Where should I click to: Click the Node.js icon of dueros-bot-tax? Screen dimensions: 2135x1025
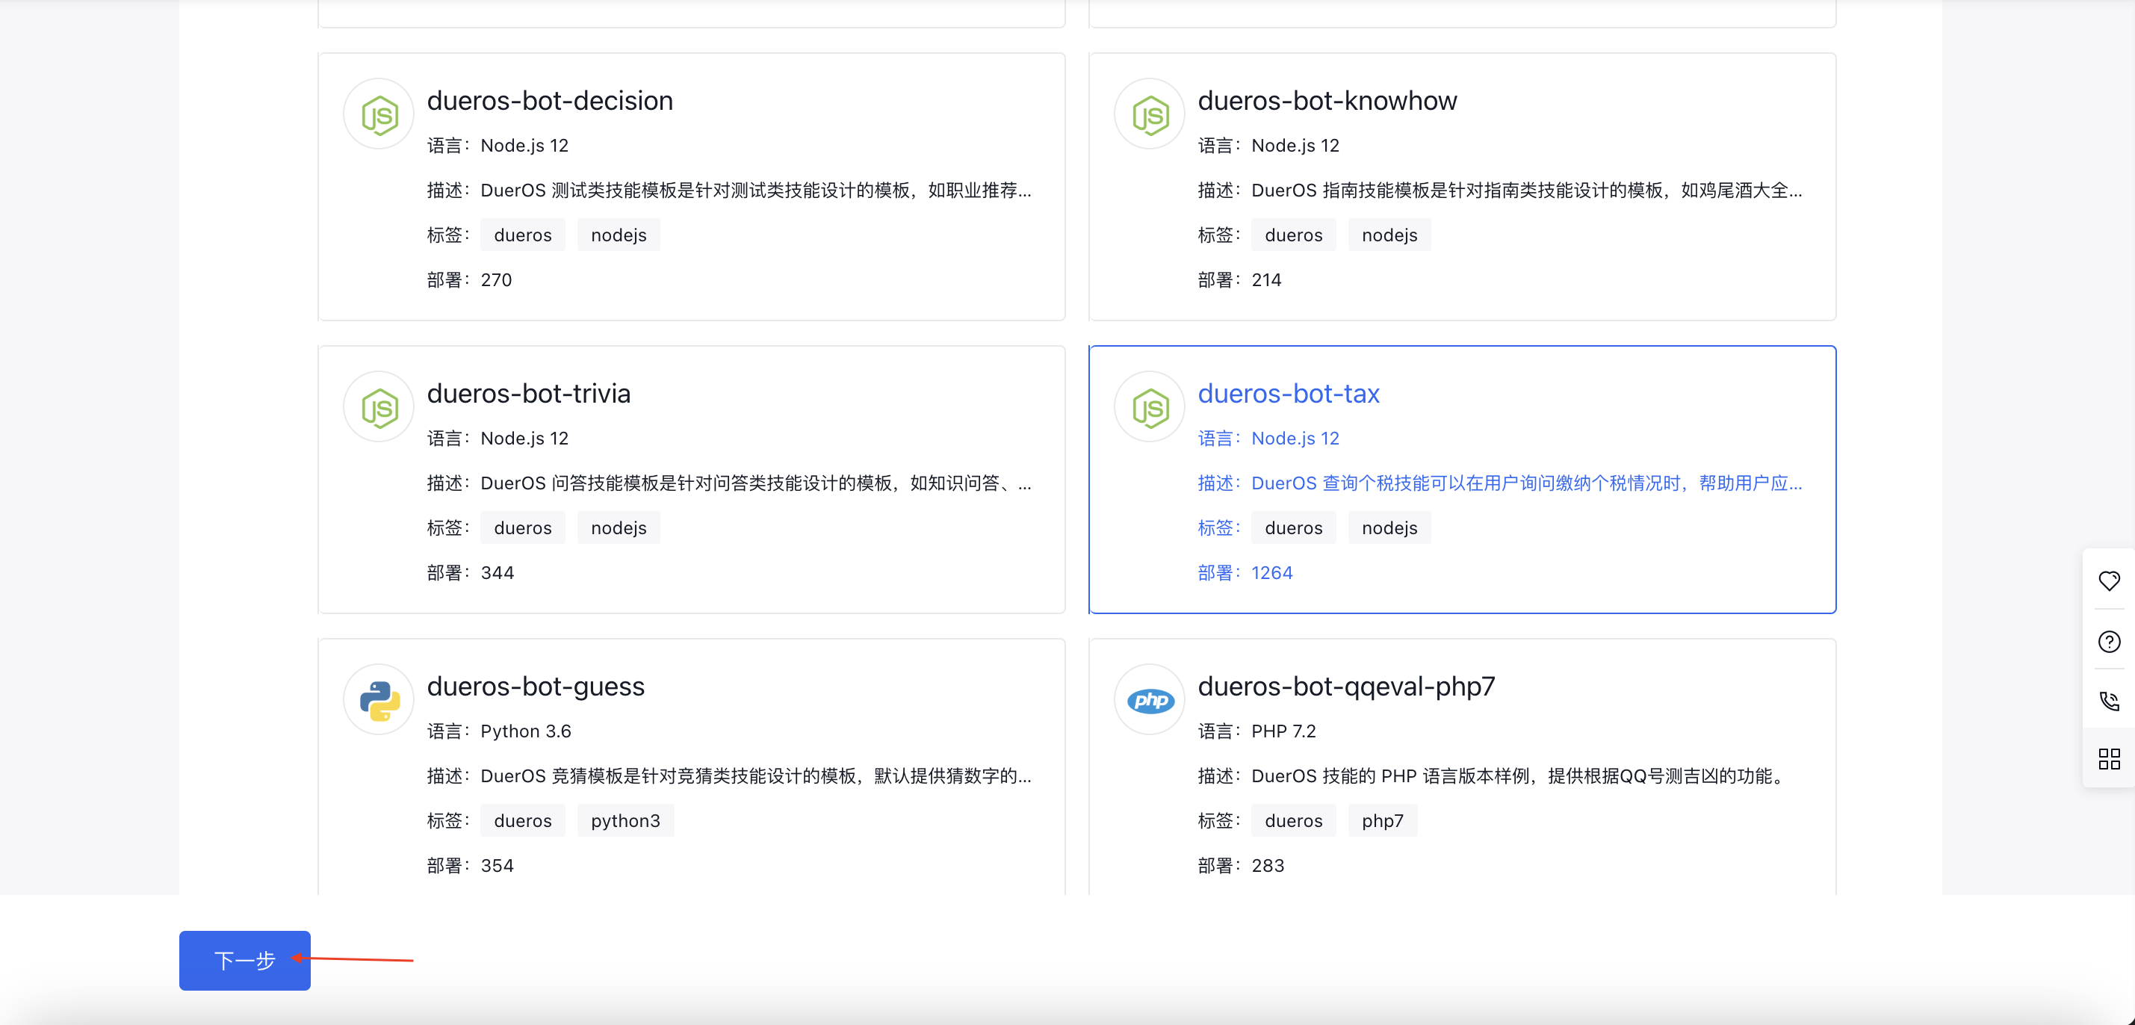pos(1150,407)
